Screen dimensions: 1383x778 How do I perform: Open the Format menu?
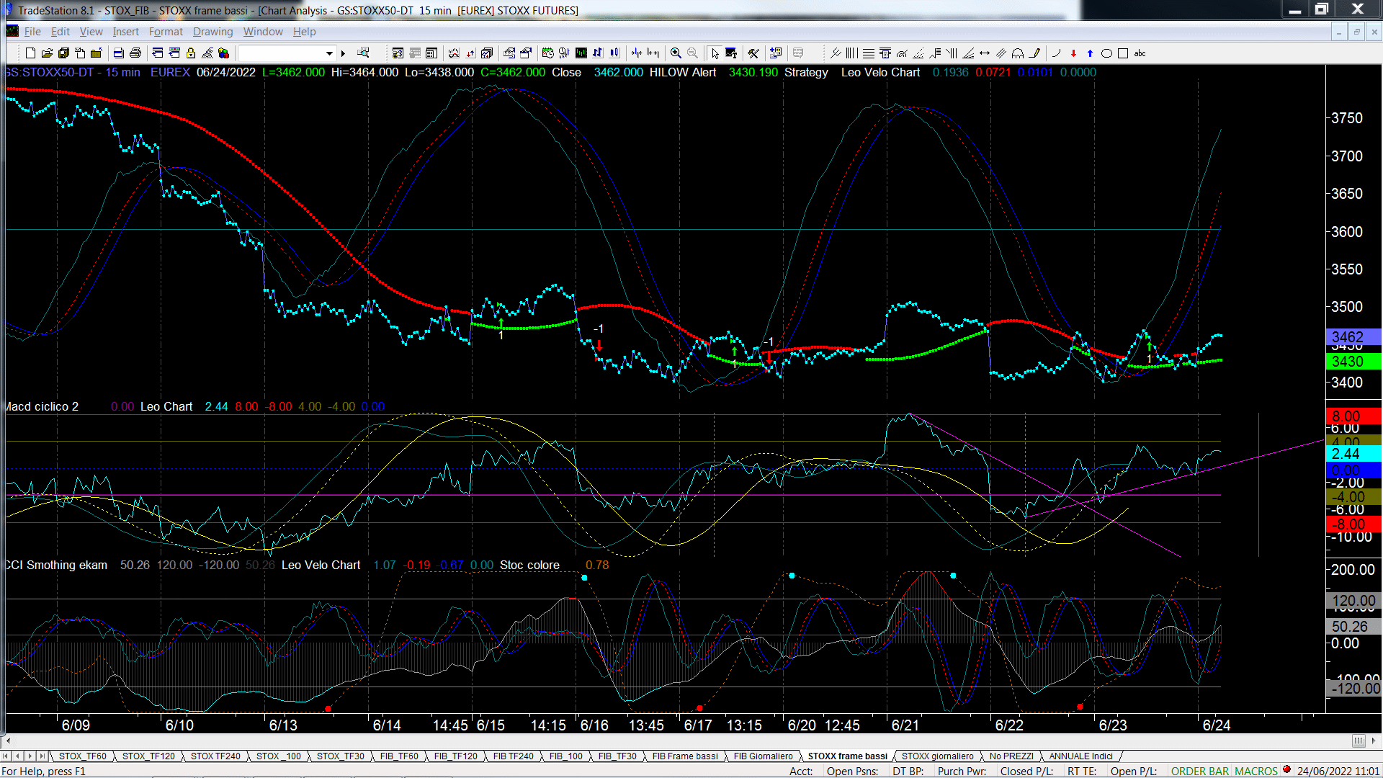click(x=166, y=32)
